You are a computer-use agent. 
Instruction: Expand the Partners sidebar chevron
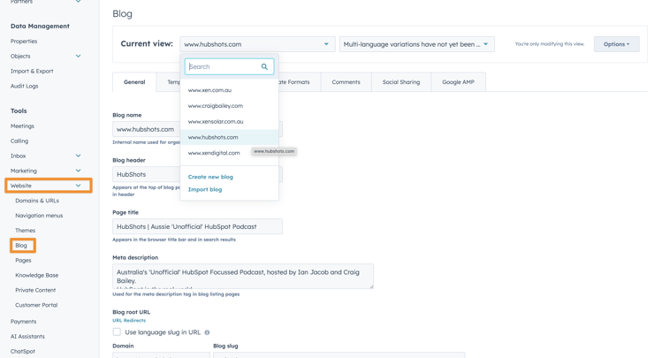[78, 2]
